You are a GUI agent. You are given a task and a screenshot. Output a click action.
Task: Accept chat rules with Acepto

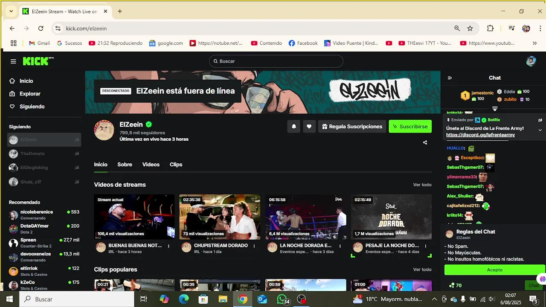click(495, 270)
